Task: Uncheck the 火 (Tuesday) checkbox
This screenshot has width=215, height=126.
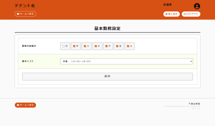Action: (85, 46)
